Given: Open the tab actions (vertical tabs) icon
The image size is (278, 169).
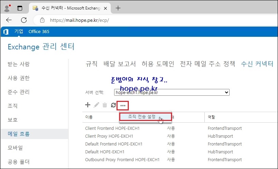Looking at the screenshot, I should coord(20,8).
